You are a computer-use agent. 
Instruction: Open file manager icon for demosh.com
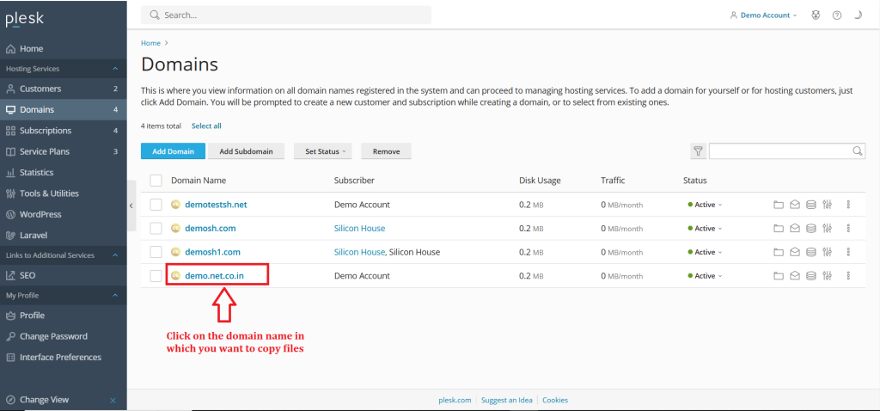[x=779, y=229]
